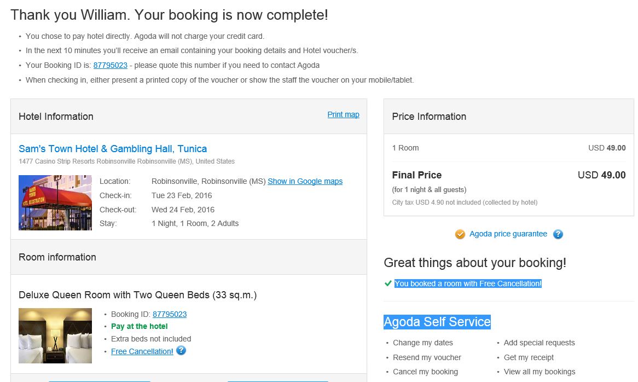Screen dimensions: 638x382
Task: Click the Print map link
Action: tap(344, 114)
